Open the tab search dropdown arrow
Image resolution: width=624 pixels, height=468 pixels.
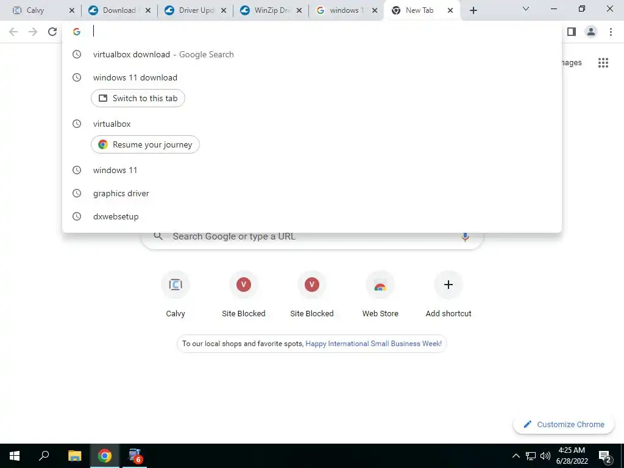[526, 9]
